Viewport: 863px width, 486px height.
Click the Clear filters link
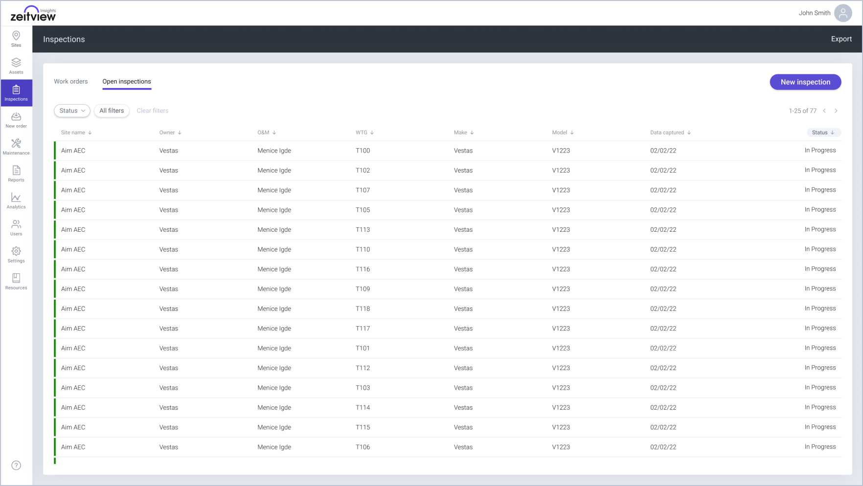click(x=153, y=111)
